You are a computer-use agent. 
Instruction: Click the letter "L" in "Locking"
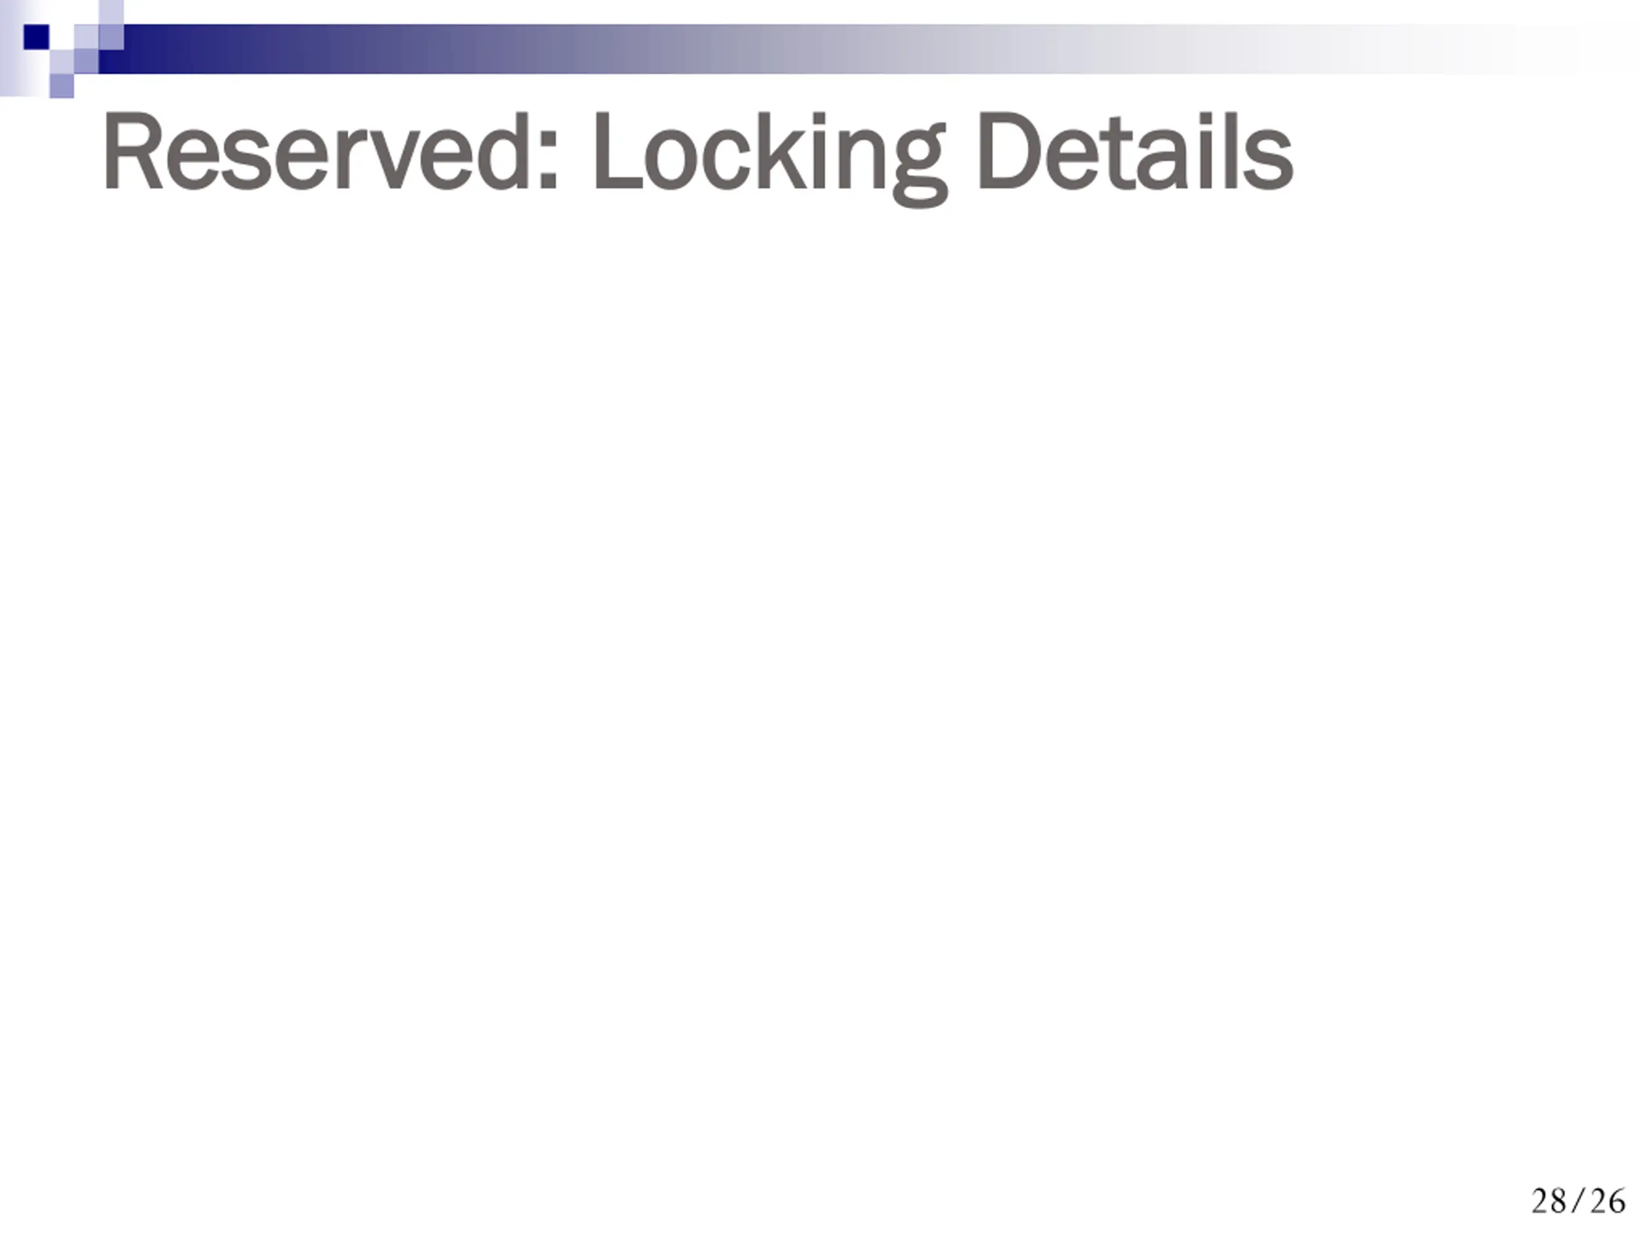coord(616,151)
